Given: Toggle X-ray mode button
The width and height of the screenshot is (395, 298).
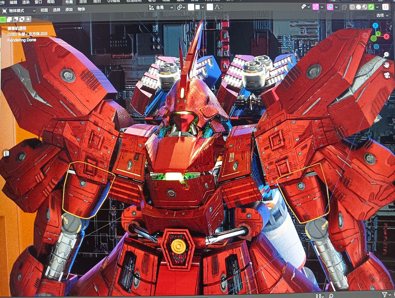Looking at the screenshot, I should 344,7.
